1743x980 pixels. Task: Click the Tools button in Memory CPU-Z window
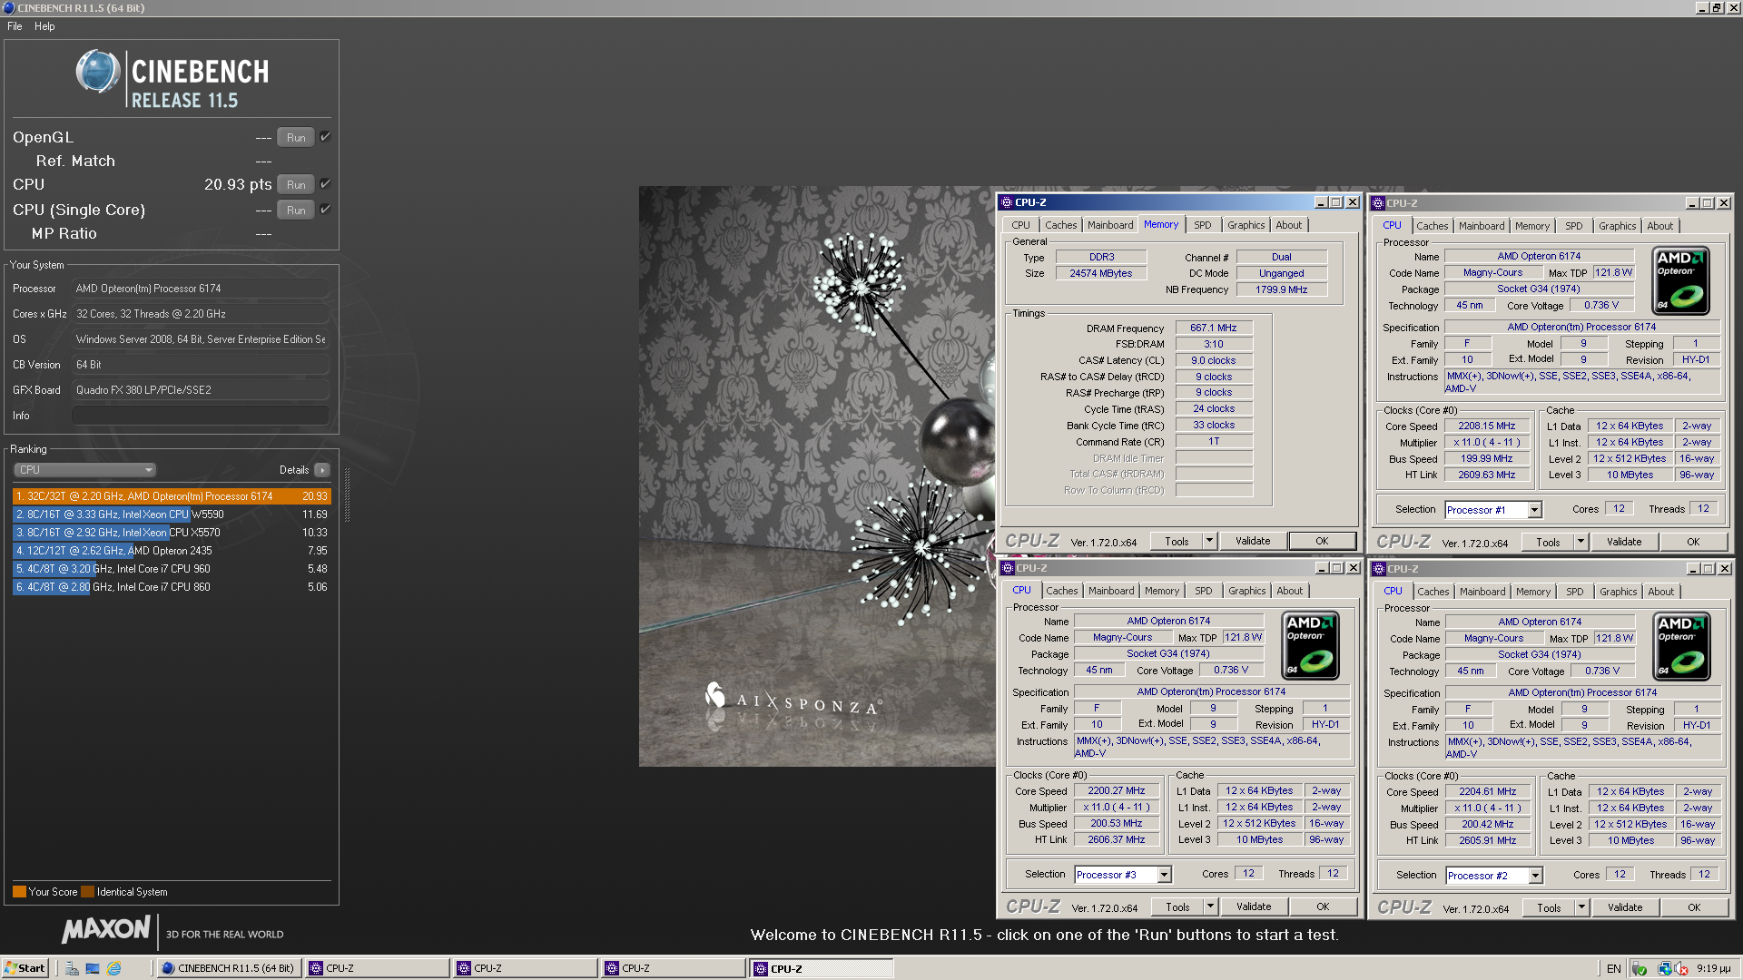[1177, 541]
